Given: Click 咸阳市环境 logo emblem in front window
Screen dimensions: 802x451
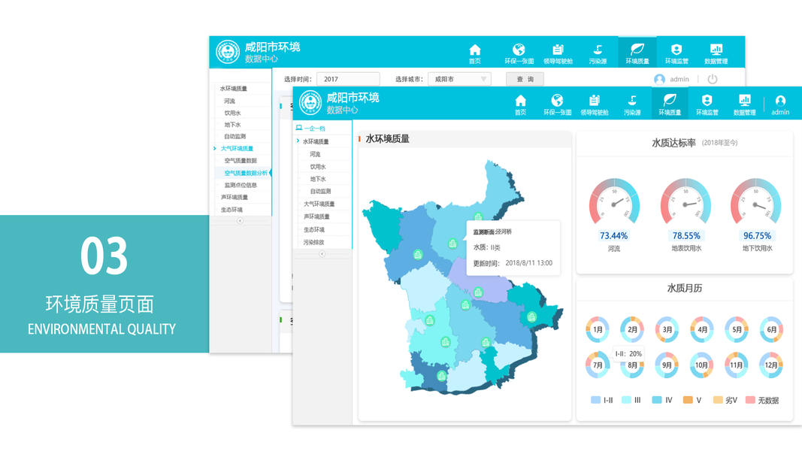Looking at the screenshot, I should click(310, 102).
